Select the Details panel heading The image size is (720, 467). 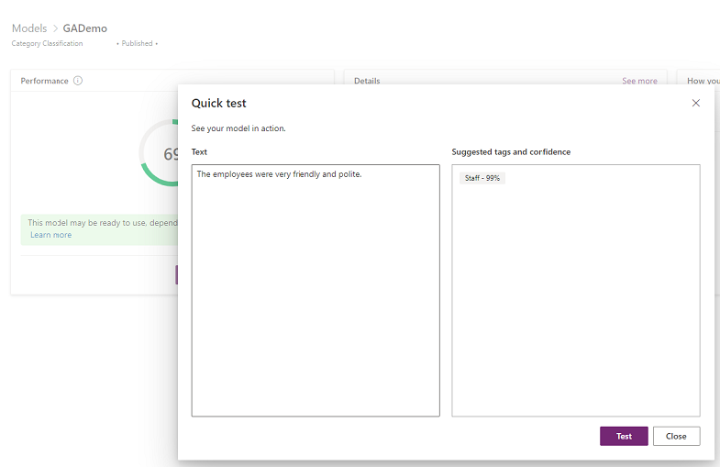coord(367,81)
